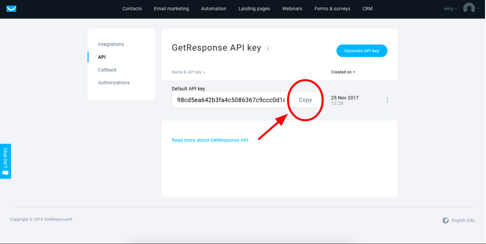Click the Default API key label
This screenshot has height=244, width=486.
point(188,89)
